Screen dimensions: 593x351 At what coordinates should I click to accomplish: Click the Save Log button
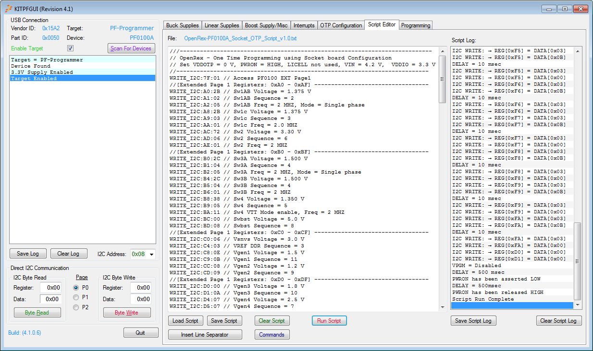tap(28, 254)
